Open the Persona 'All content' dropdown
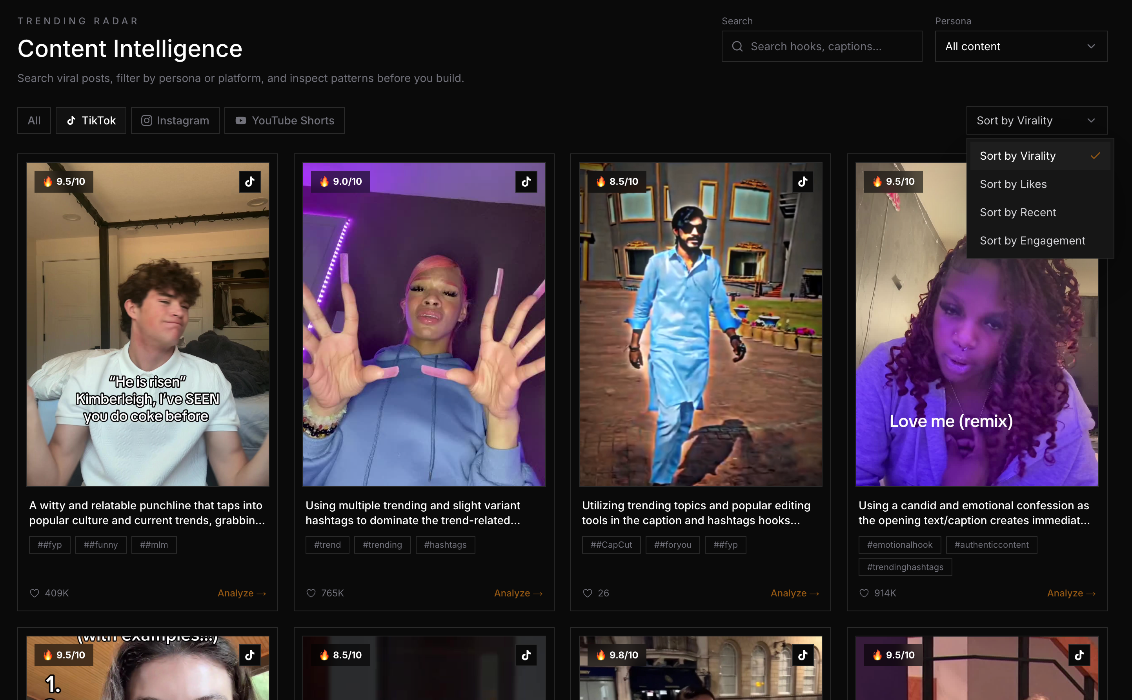 pyautogui.click(x=1021, y=46)
